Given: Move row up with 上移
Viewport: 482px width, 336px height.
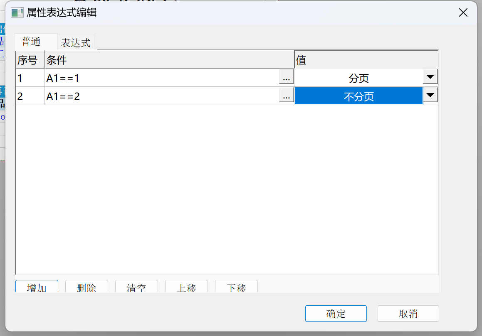Looking at the screenshot, I should [186, 287].
